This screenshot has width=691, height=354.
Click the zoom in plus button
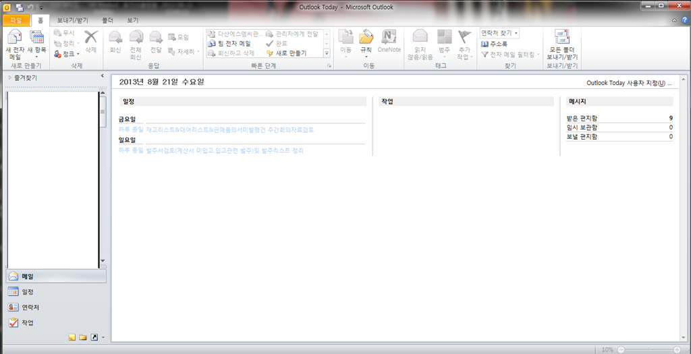coord(678,349)
